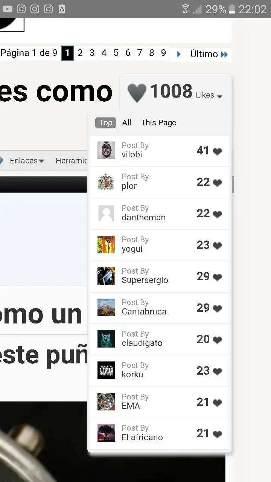Go to page 5

point(116,53)
